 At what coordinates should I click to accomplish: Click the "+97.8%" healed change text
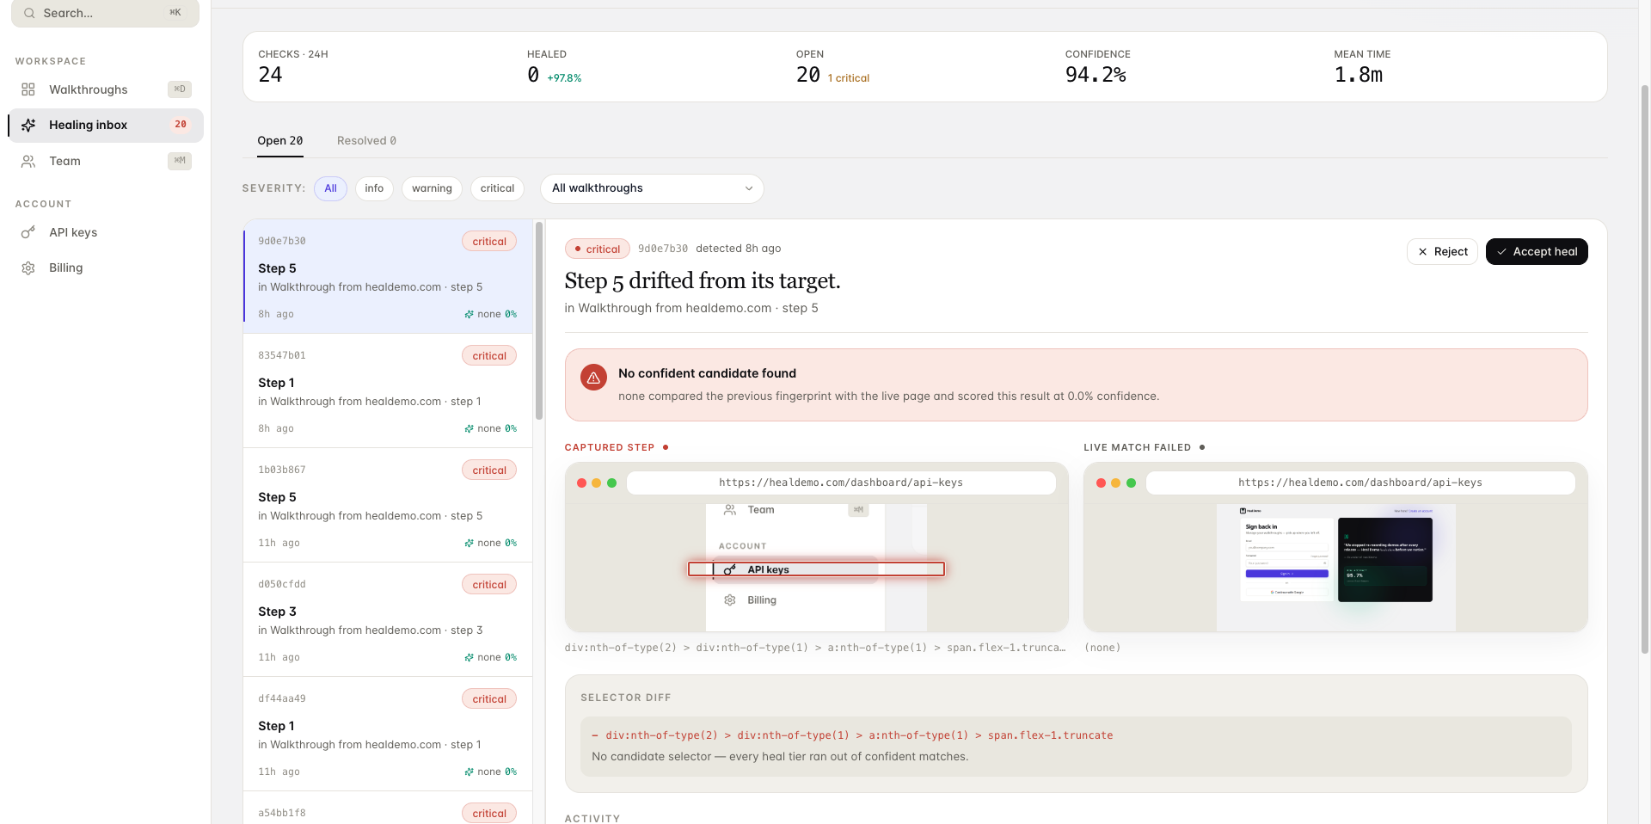564,78
